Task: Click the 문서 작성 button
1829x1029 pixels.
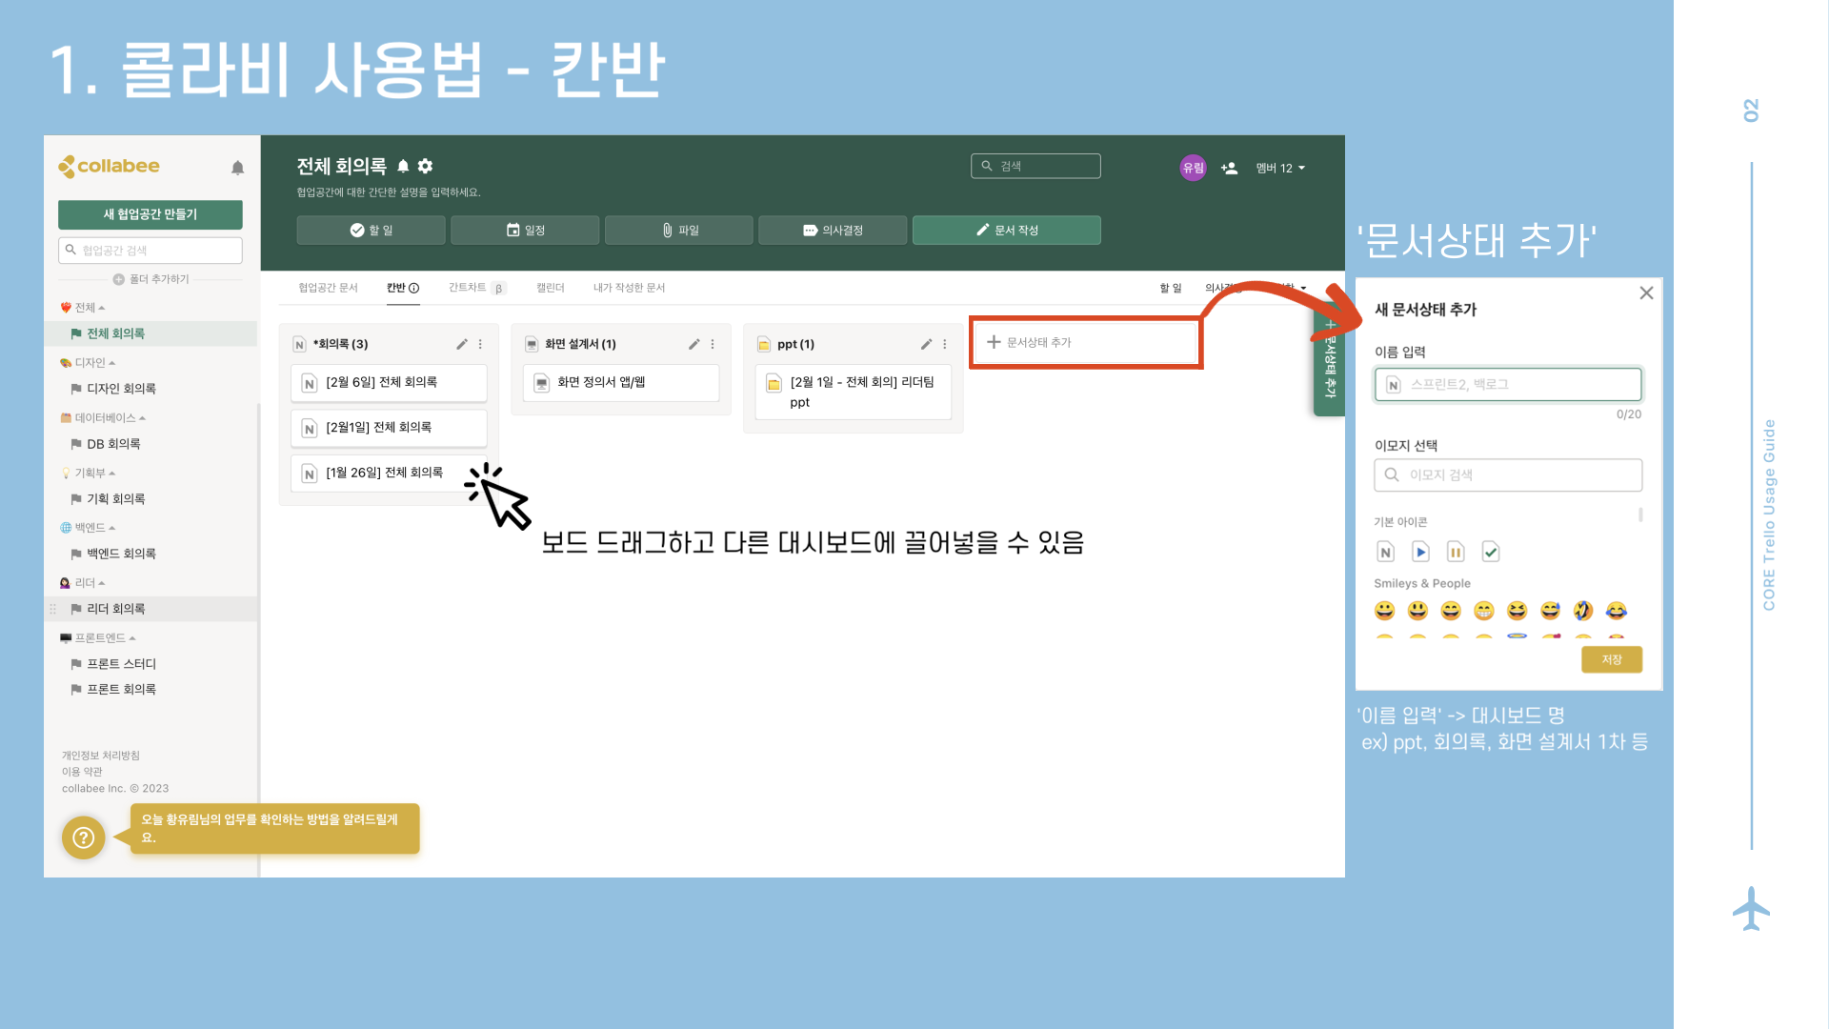Action: pyautogui.click(x=1006, y=230)
